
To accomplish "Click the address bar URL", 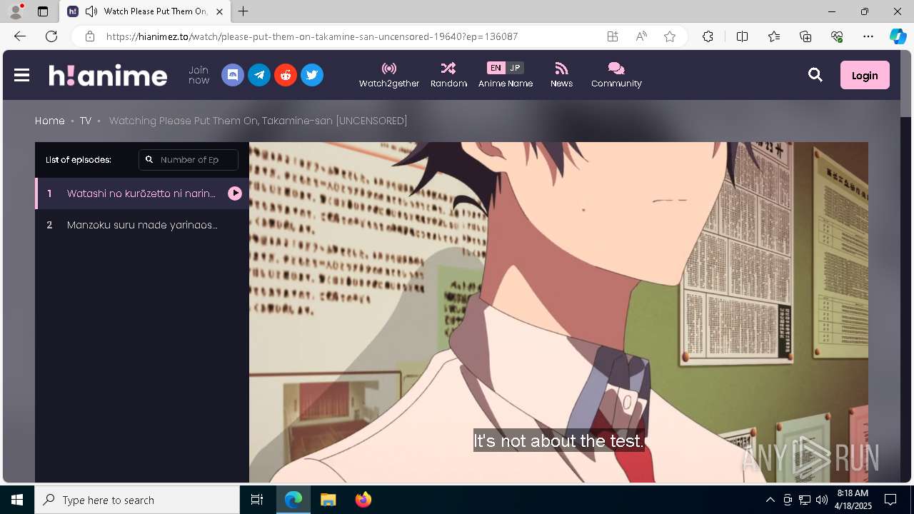I will (x=312, y=36).
